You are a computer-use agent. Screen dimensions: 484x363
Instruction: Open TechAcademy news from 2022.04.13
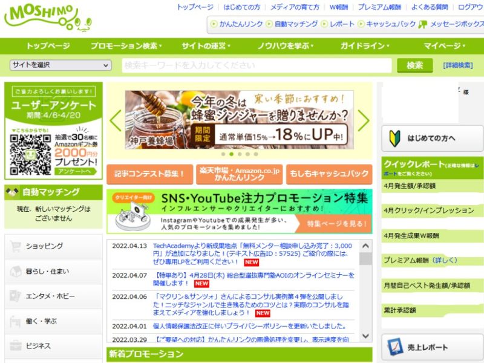click(x=252, y=254)
